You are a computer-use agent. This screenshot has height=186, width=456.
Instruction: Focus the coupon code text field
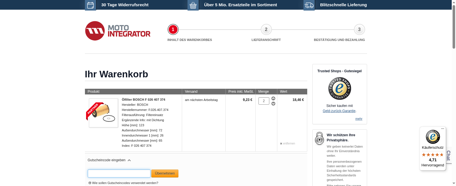[119, 173]
